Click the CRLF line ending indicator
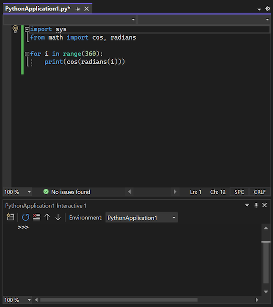The width and height of the screenshot is (273, 307). click(x=260, y=192)
